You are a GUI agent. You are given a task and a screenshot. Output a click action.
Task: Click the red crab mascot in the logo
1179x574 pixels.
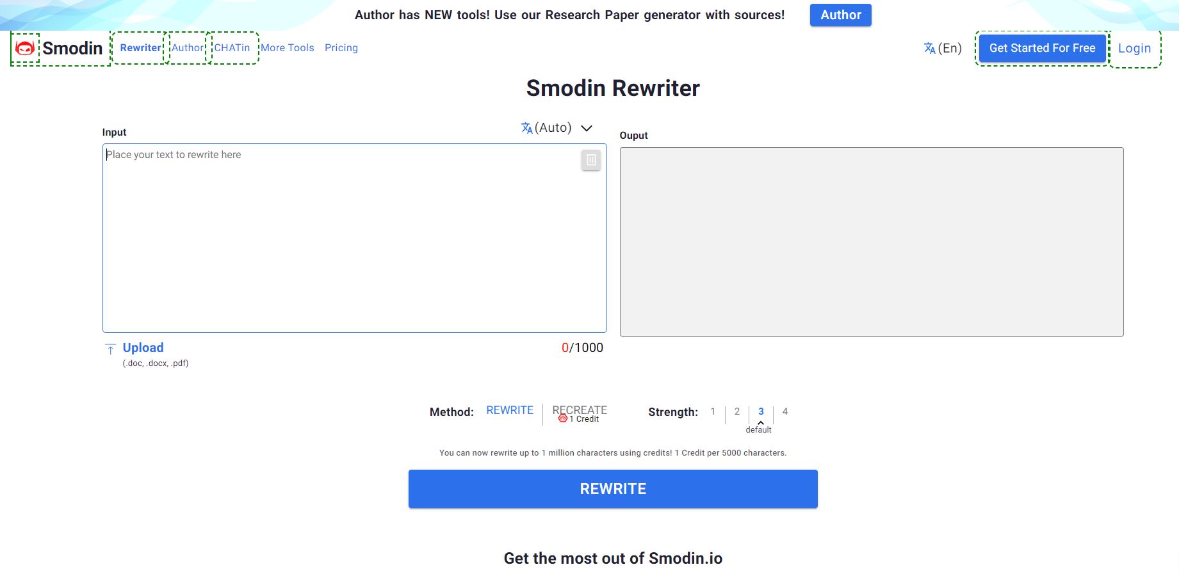pyautogui.click(x=25, y=47)
